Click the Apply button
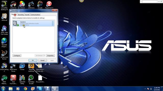Screen dimensions: 163x91 click(52, 60)
